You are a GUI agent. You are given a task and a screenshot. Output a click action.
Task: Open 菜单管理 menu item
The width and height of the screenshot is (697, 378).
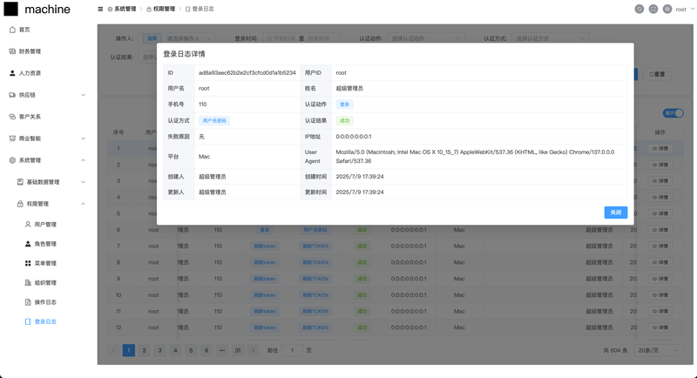click(45, 263)
